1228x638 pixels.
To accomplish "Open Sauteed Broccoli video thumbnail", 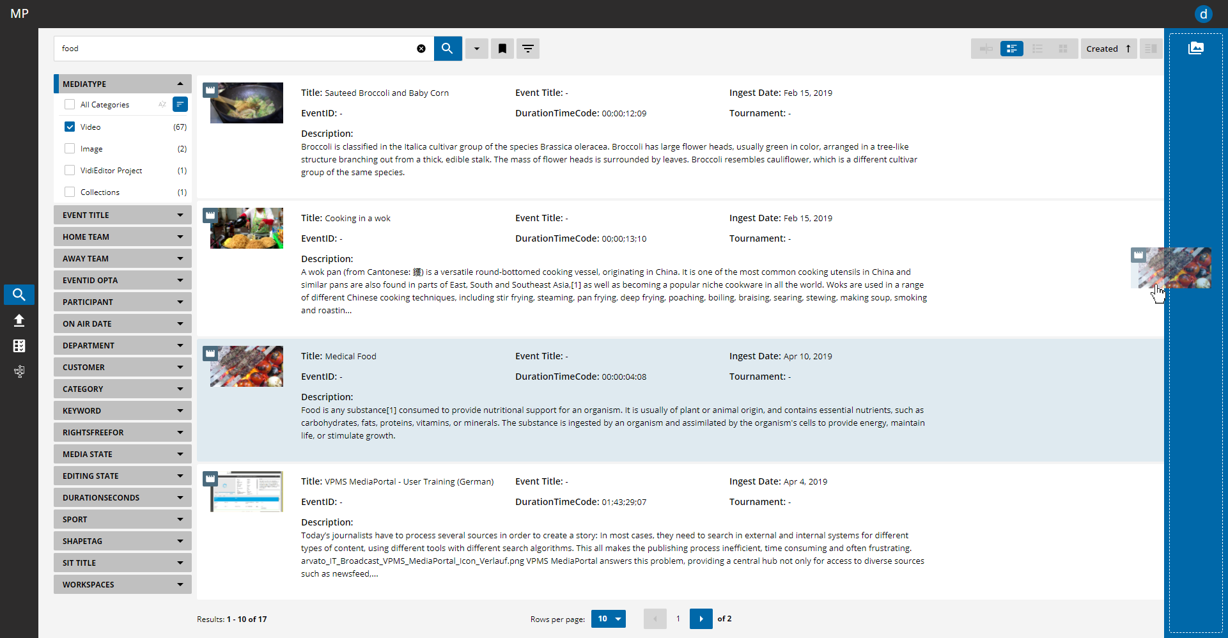I will pyautogui.click(x=247, y=103).
